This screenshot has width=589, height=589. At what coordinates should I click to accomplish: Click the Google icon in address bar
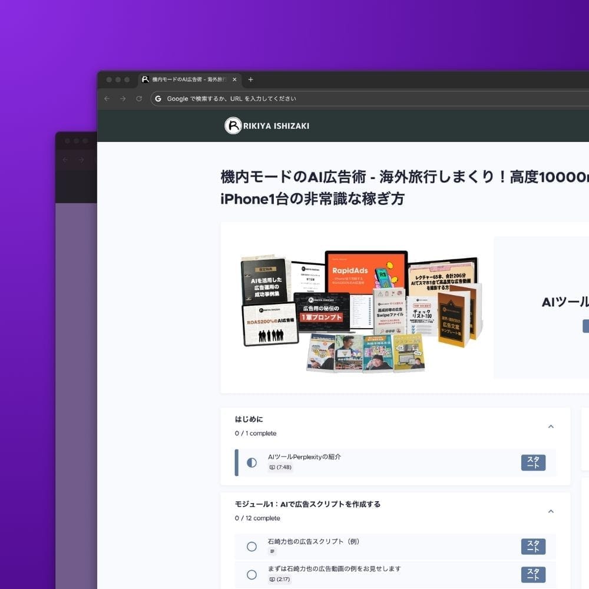[158, 99]
